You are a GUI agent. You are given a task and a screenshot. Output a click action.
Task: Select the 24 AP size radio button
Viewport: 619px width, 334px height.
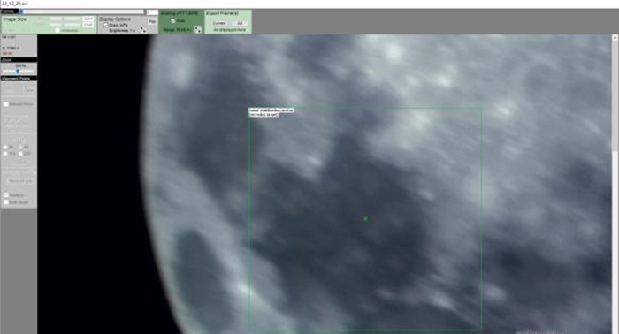click(5, 147)
